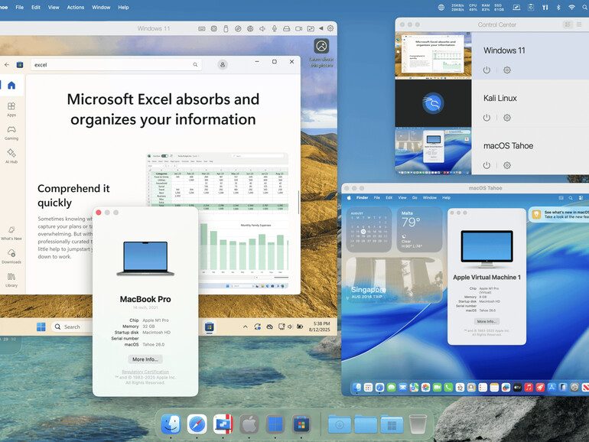This screenshot has width=589, height=442.
Task: Click Malta weather widget in macOS Tahoe VM
Action: [420, 230]
